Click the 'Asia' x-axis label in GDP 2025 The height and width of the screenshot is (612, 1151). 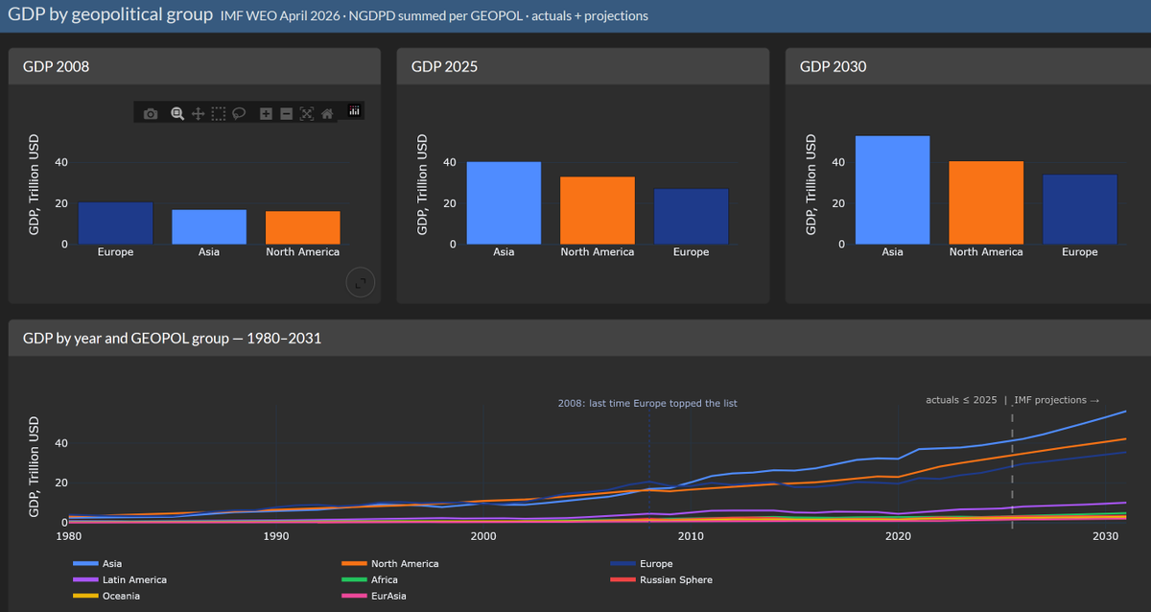(x=504, y=252)
